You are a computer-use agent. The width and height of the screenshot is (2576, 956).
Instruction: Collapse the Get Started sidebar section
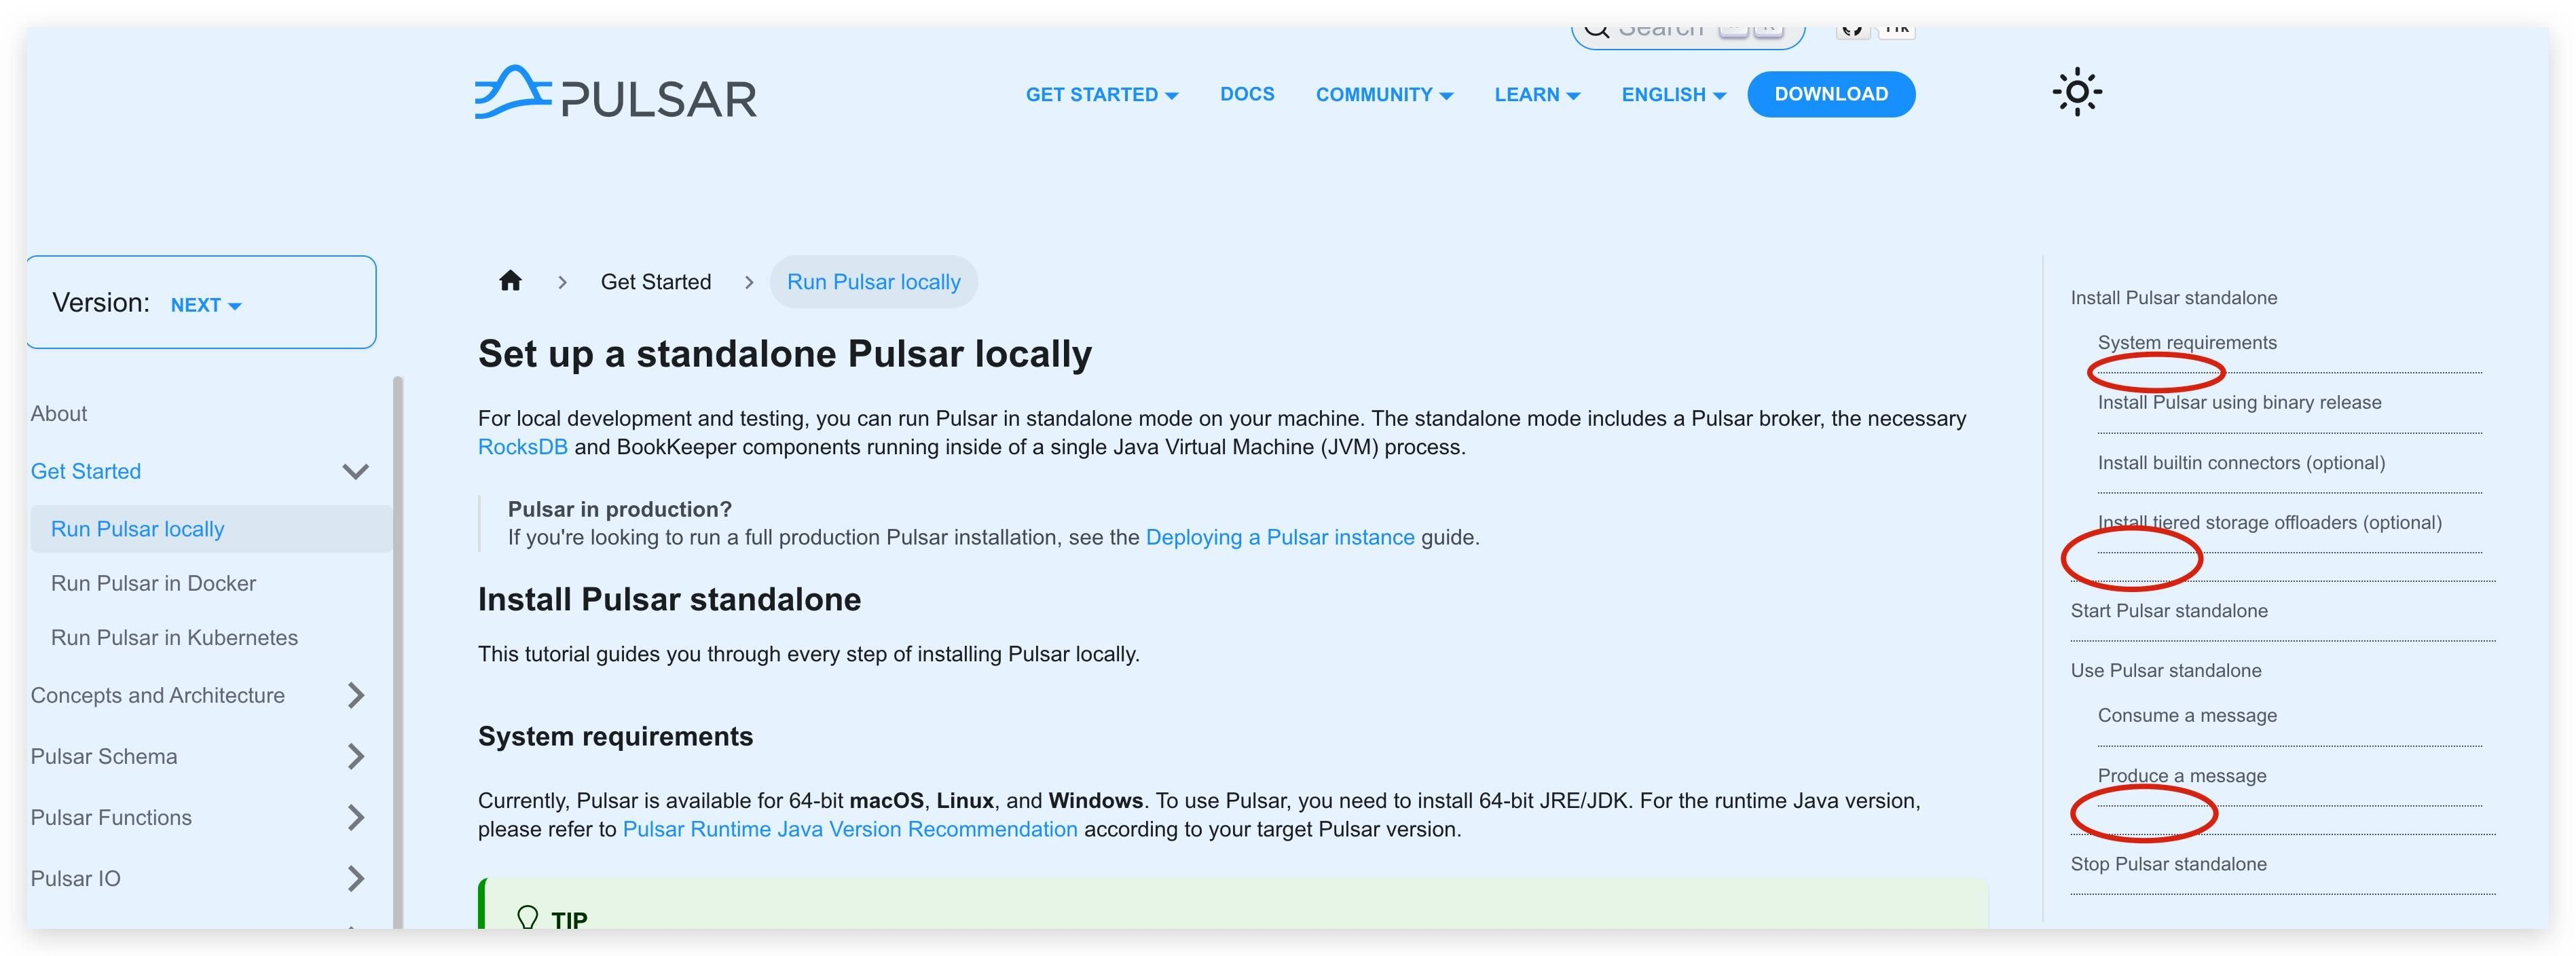point(355,470)
